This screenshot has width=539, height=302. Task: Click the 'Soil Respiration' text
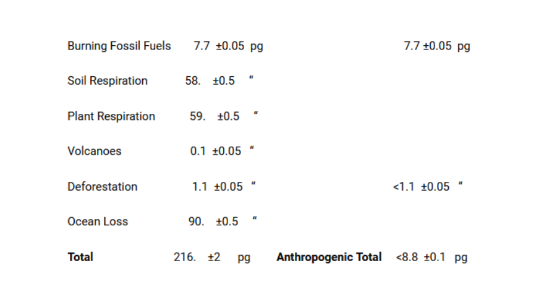click(x=108, y=81)
